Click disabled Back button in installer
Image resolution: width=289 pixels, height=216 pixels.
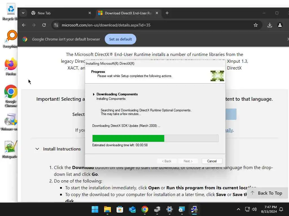click(167, 161)
